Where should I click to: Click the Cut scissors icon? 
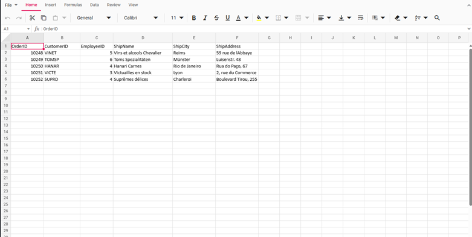click(32, 17)
